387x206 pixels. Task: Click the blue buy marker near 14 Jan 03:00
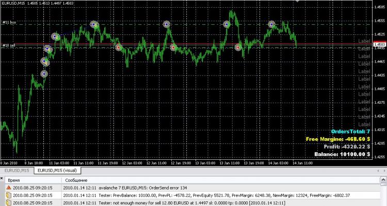(x=271, y=24)
